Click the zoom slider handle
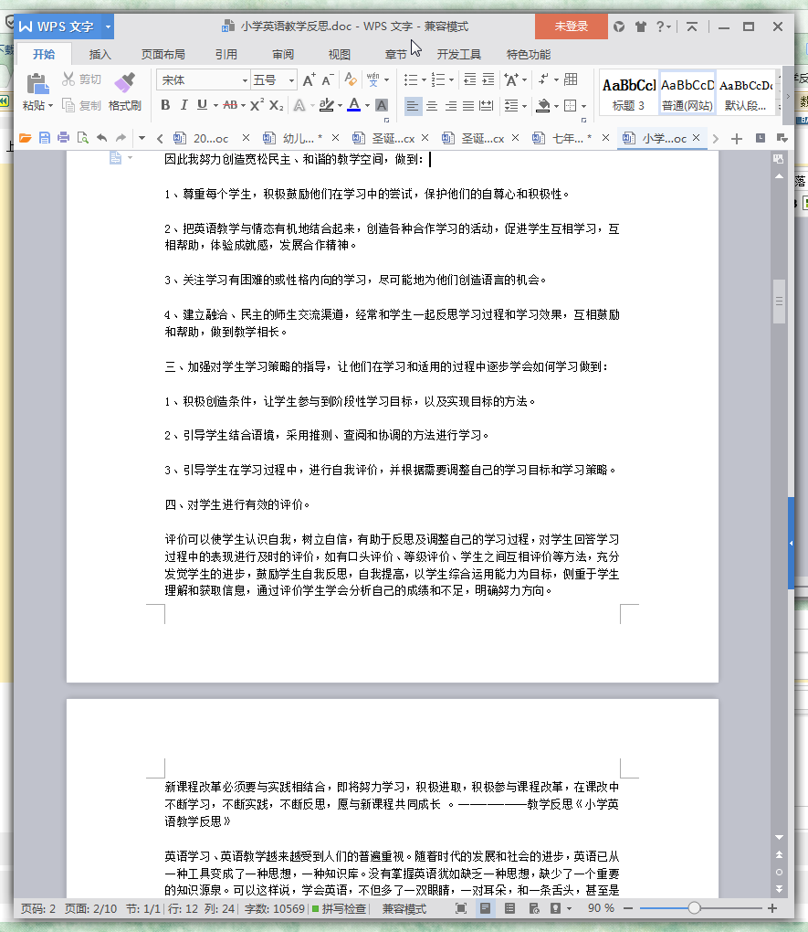This screenshot has height=932, width=808. [696, 909]
